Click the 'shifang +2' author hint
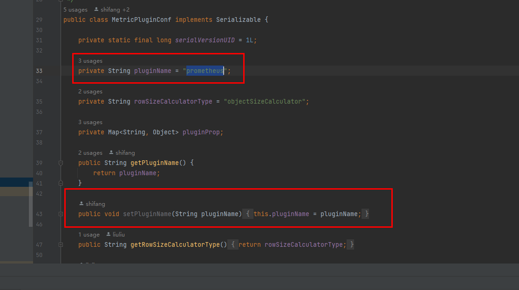519x290 pixels. [x=115, y=10]
